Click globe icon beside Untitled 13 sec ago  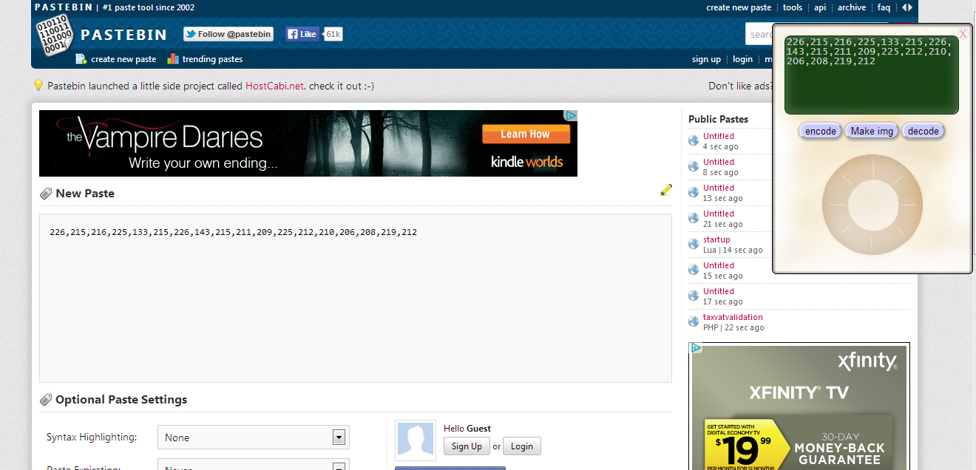click(694, 192)
